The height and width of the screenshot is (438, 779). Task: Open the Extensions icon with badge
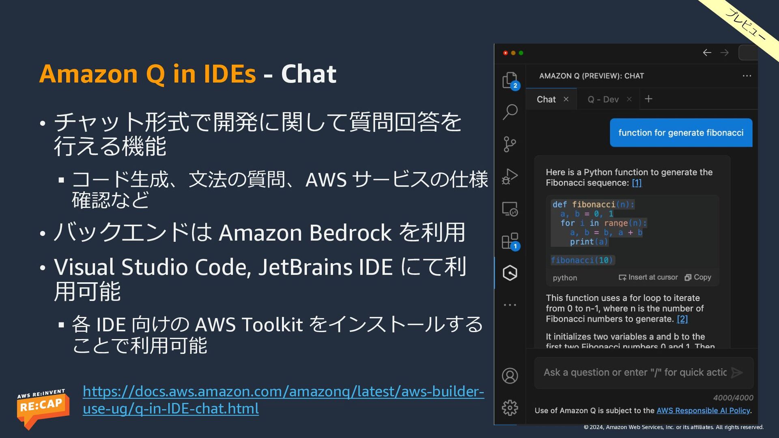pos(510,241)
